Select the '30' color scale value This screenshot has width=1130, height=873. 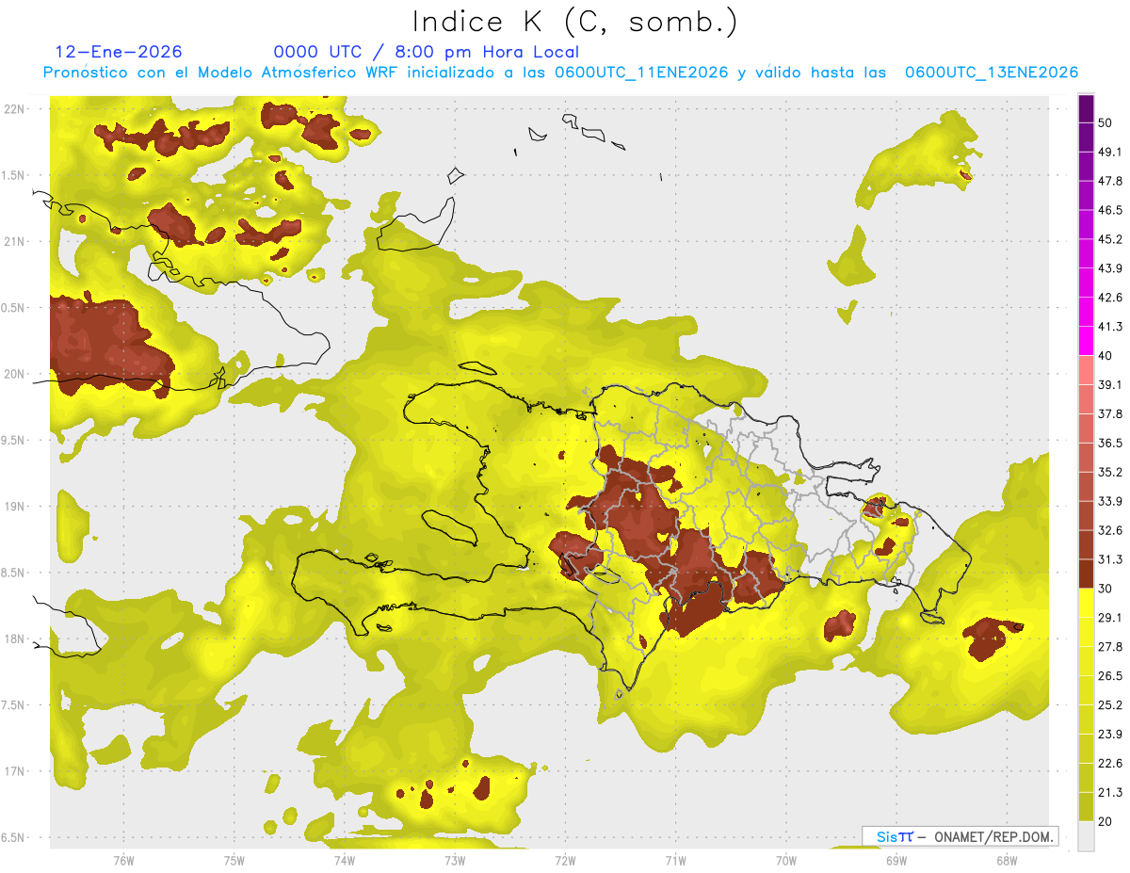click(x=1106, y=589)
